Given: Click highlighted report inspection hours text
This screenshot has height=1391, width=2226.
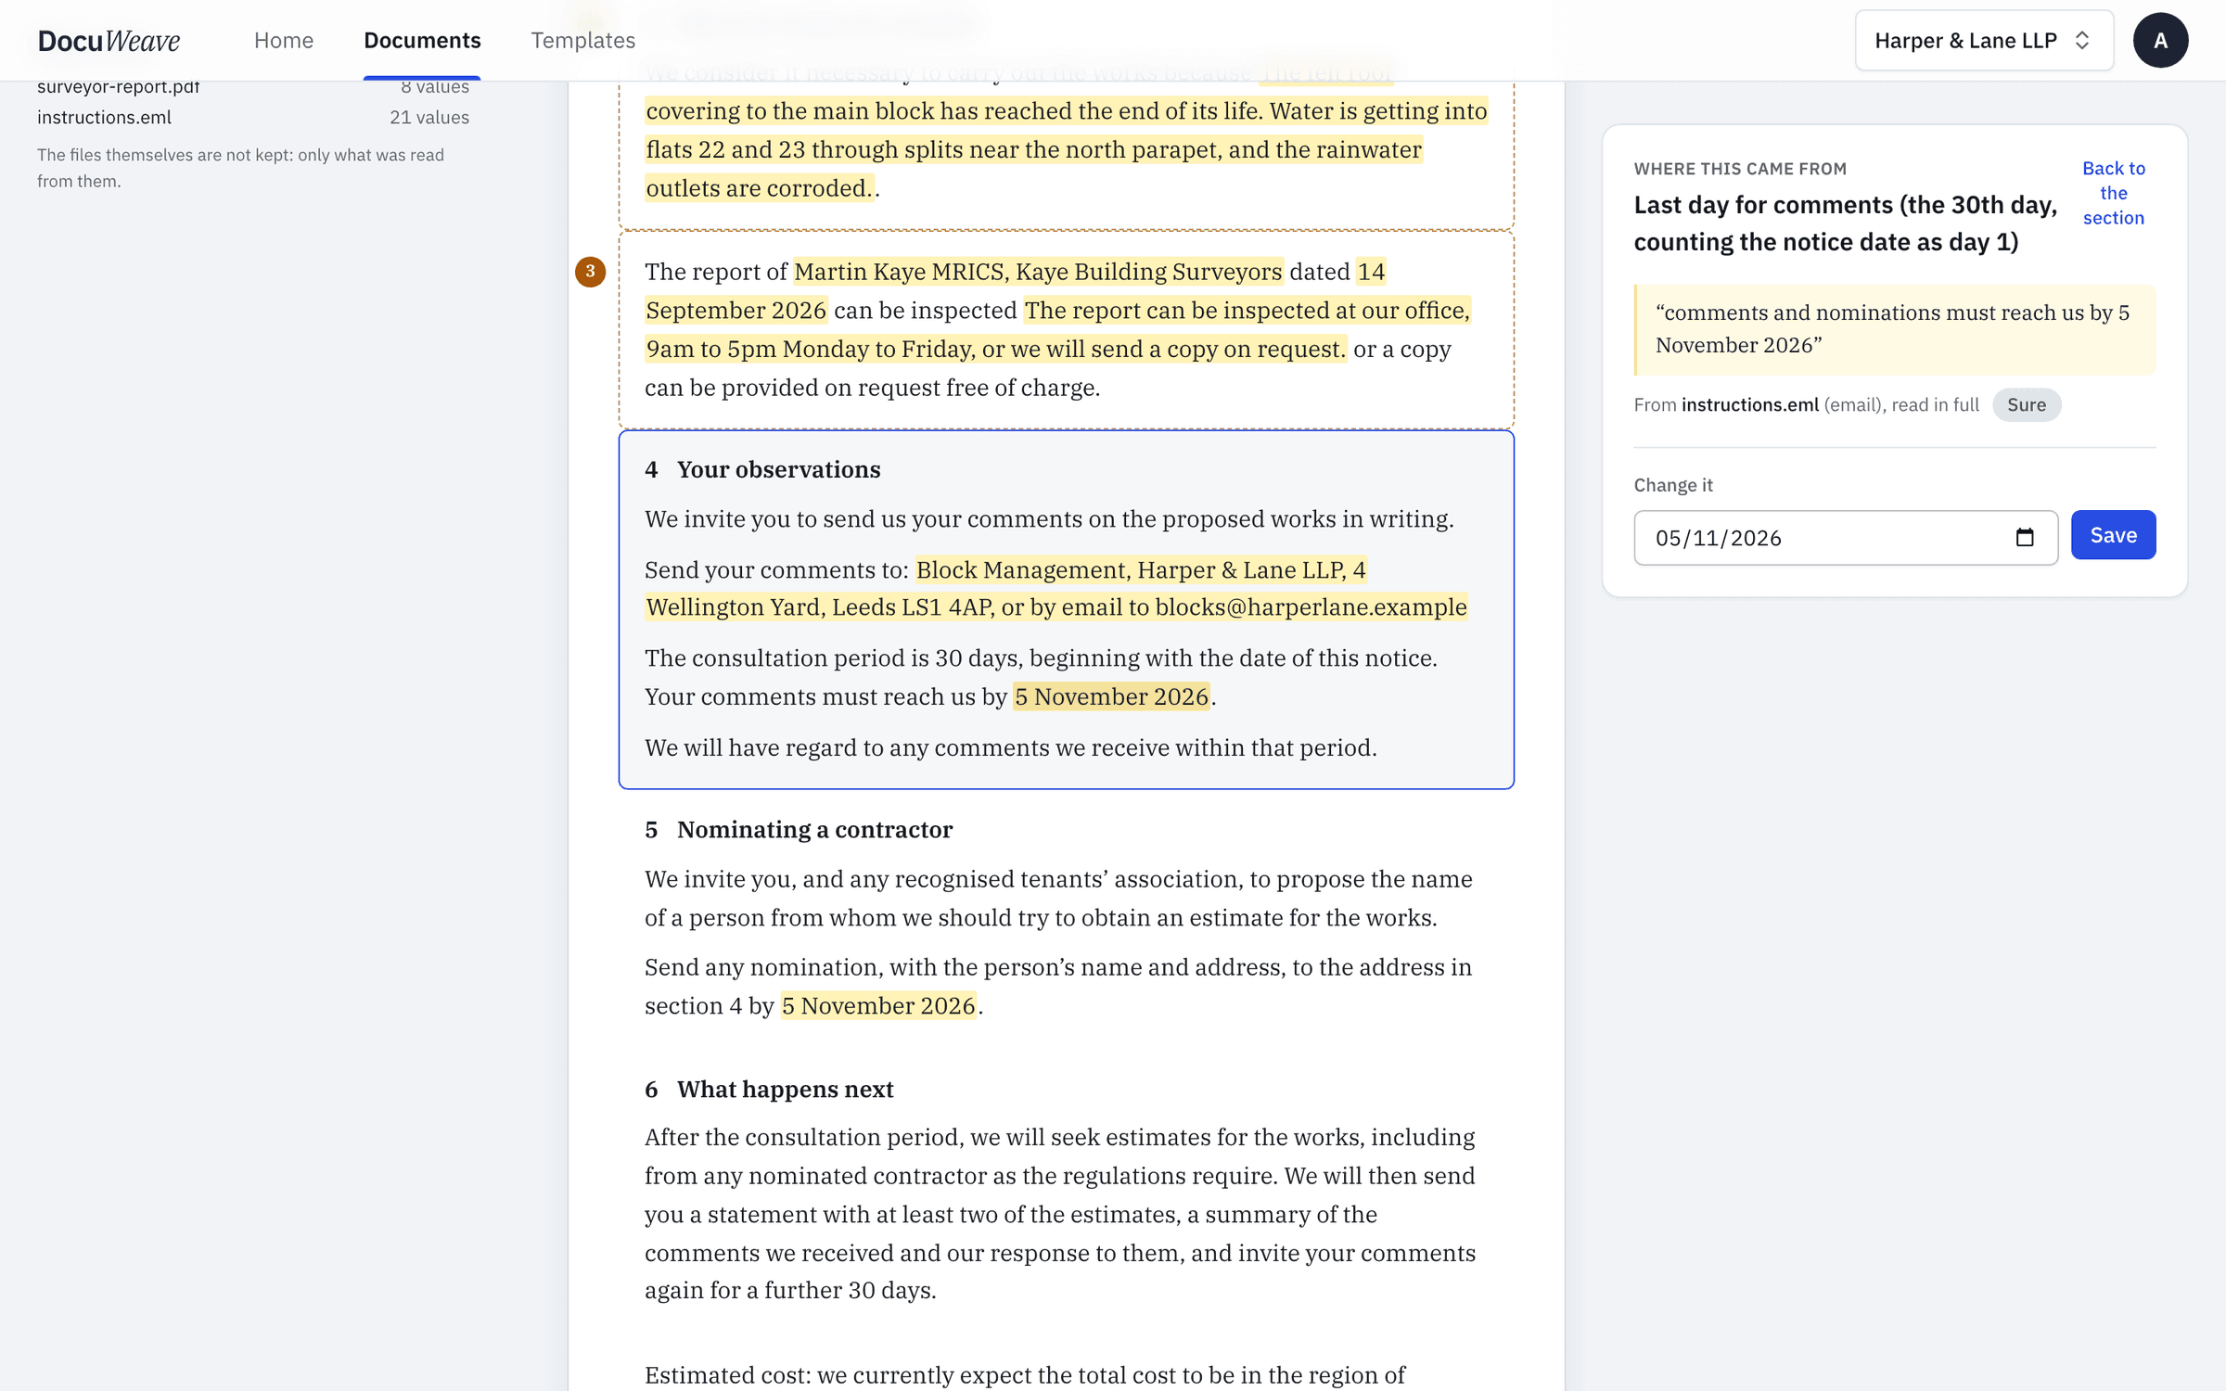Looking at the screenshot, I should (1057, 329).
